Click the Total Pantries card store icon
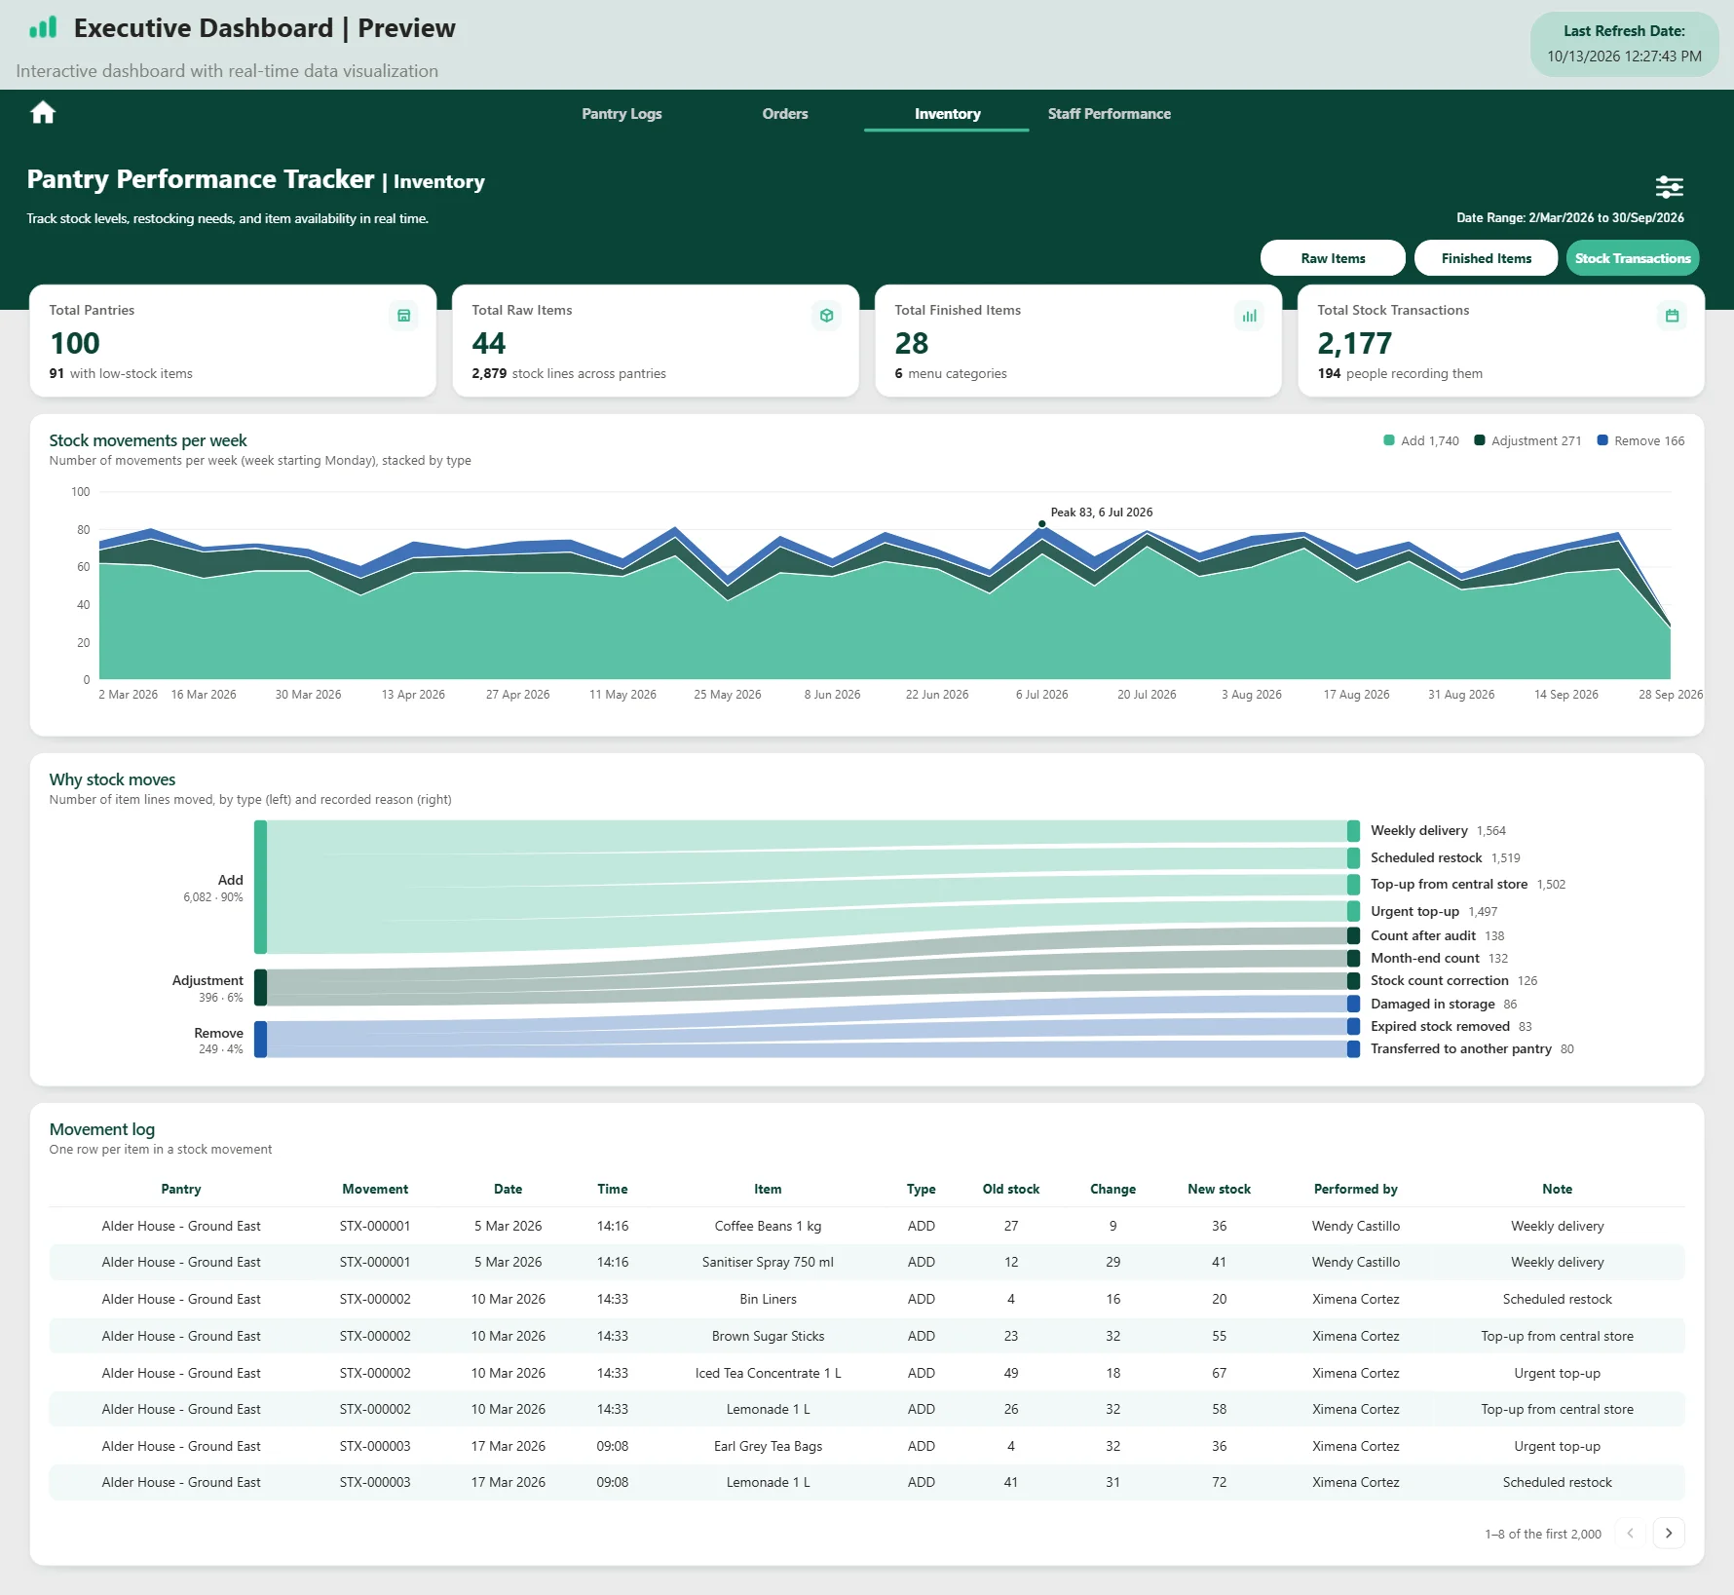Viewport: 1734px width, 1595px height. [403, 316]
